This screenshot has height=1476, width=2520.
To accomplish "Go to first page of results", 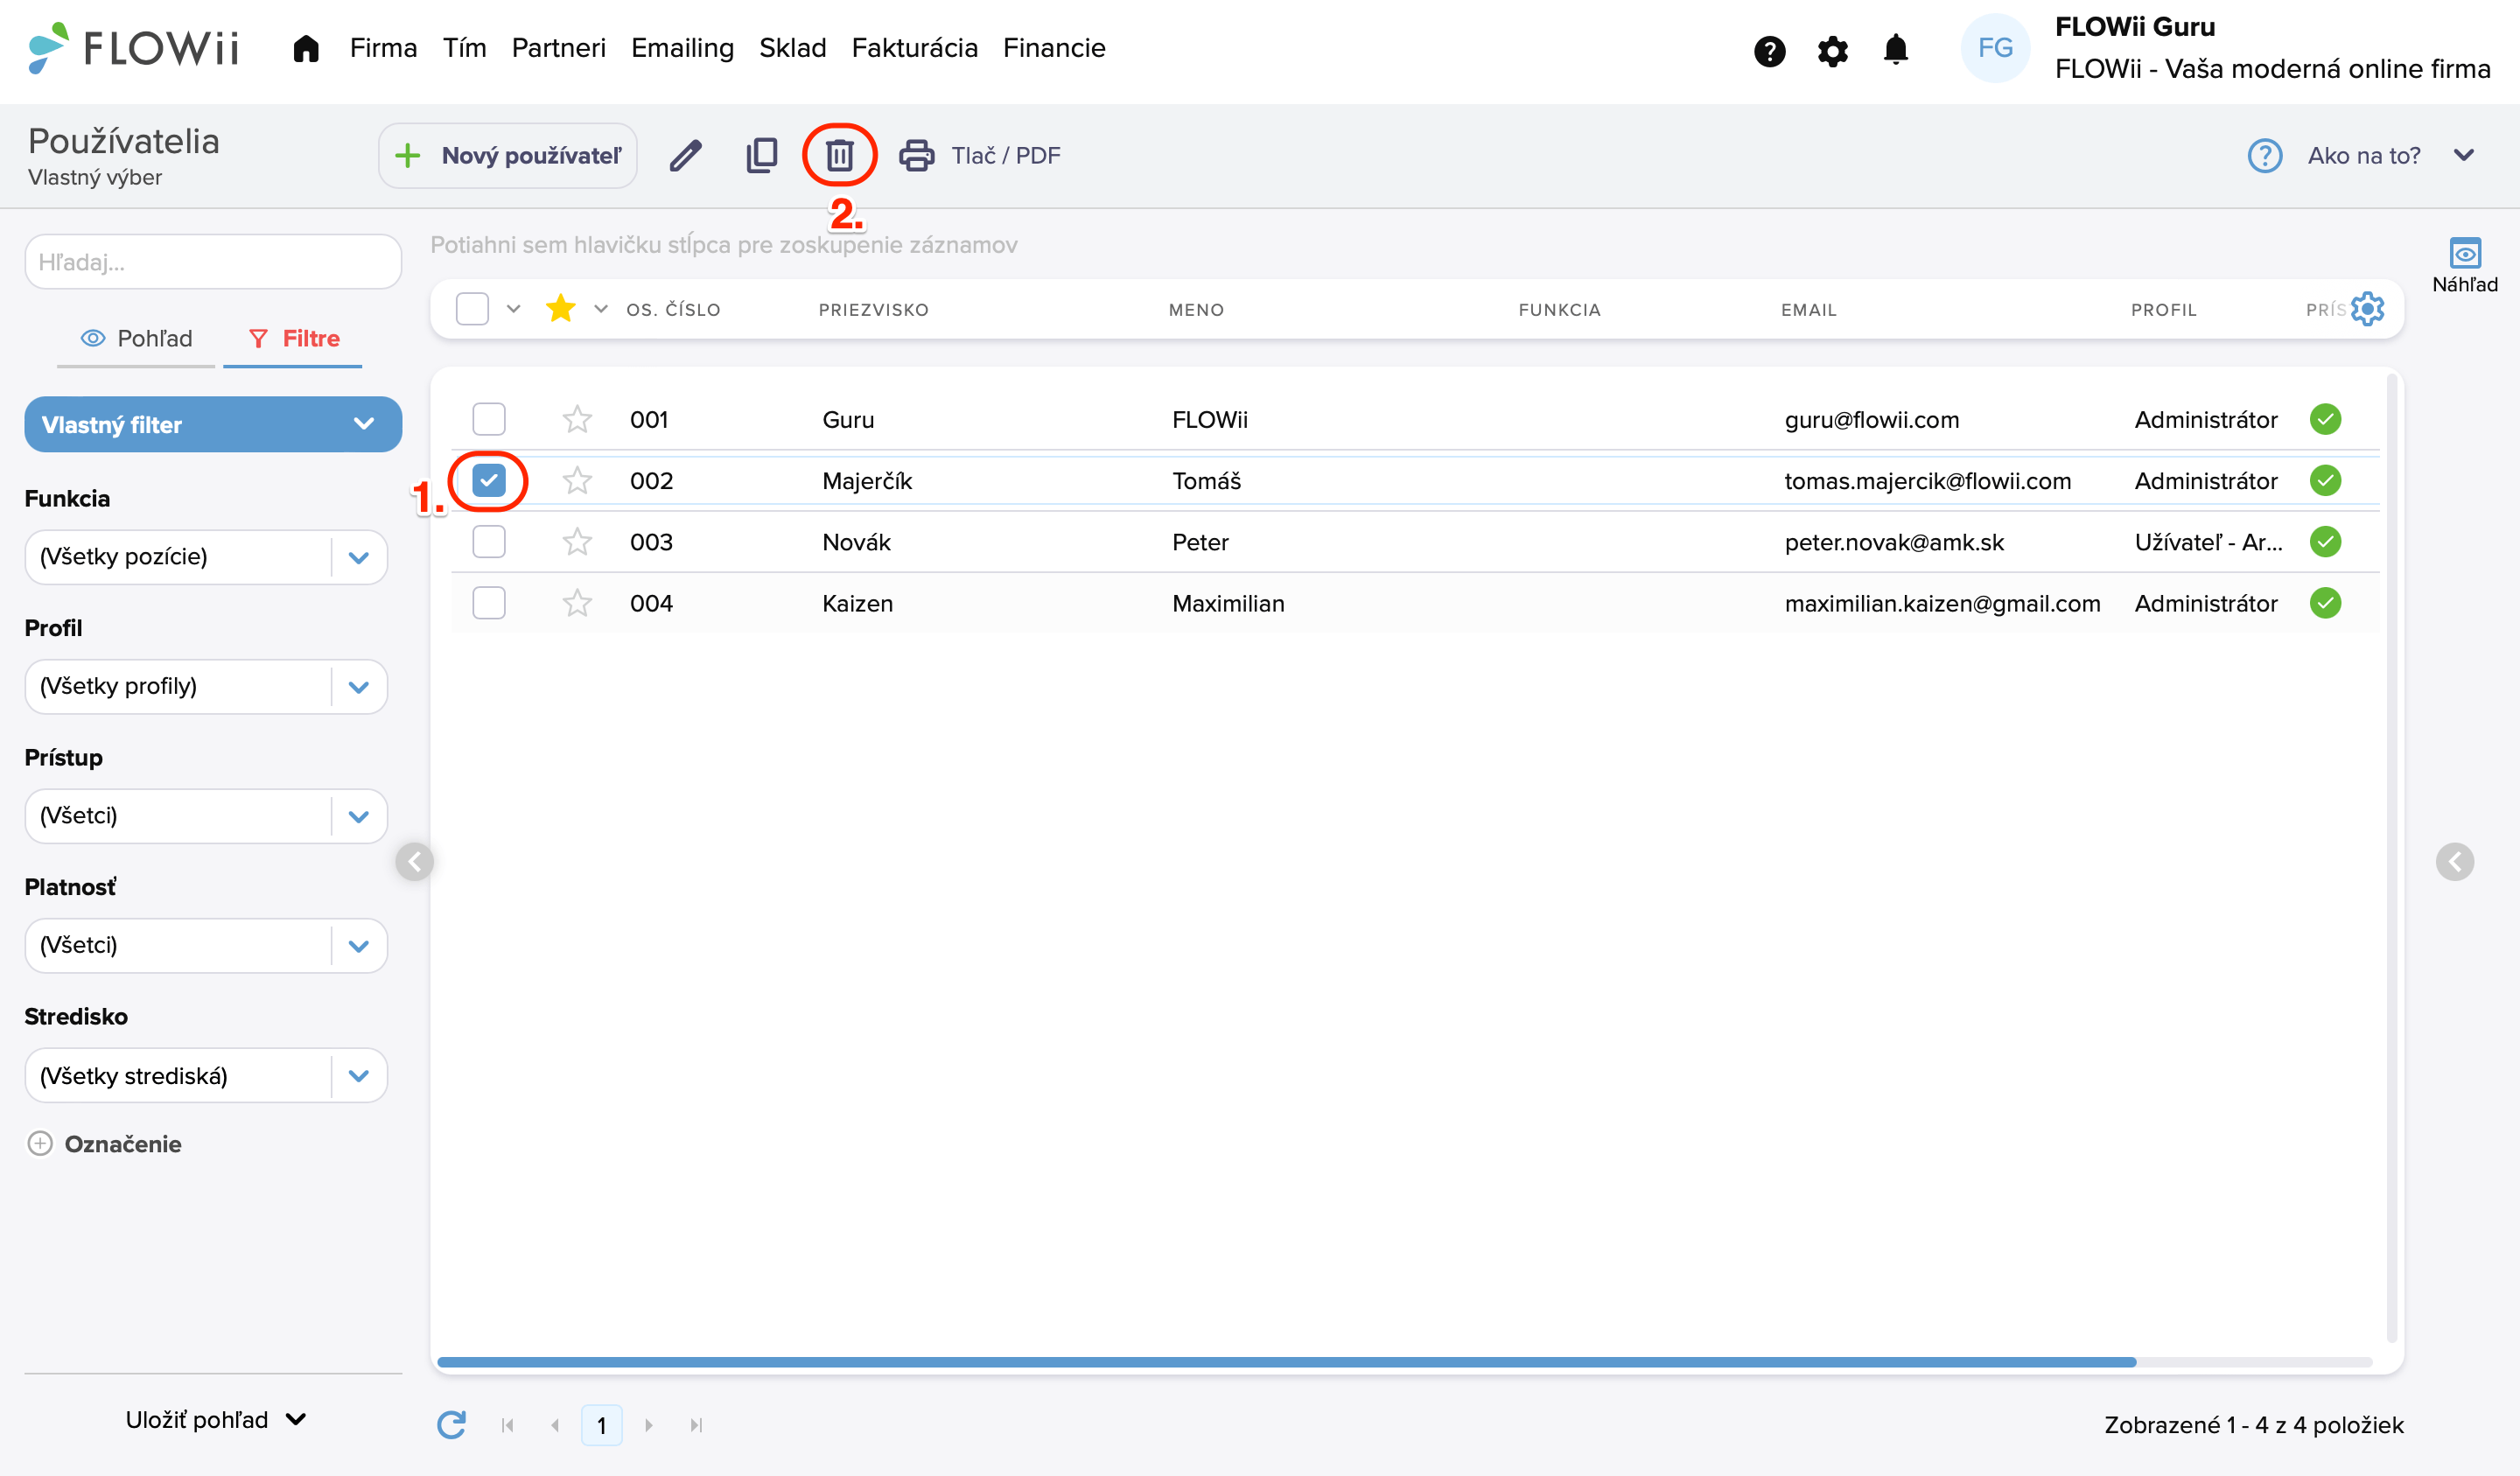I will pyautogui.click(x=507, y=1425).
